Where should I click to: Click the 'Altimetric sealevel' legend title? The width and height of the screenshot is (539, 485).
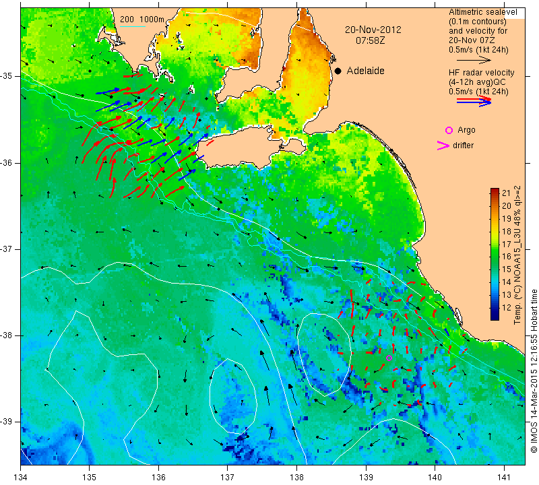coord(482,12)
